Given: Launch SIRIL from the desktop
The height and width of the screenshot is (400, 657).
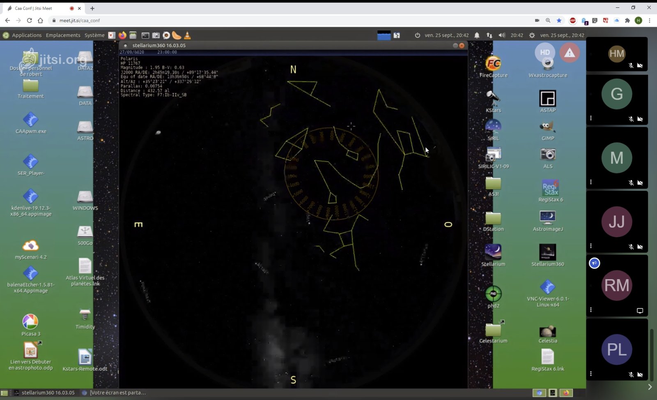Looking at the screenshot, I should tap(493, 126).
